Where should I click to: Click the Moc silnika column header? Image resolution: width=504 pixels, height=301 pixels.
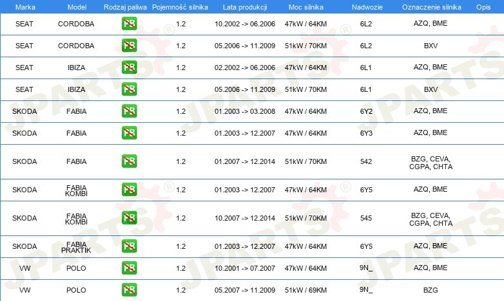[305, 7]
